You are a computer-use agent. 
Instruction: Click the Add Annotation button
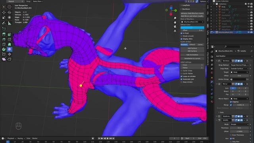pyautogui.click(x=192, y=55)
